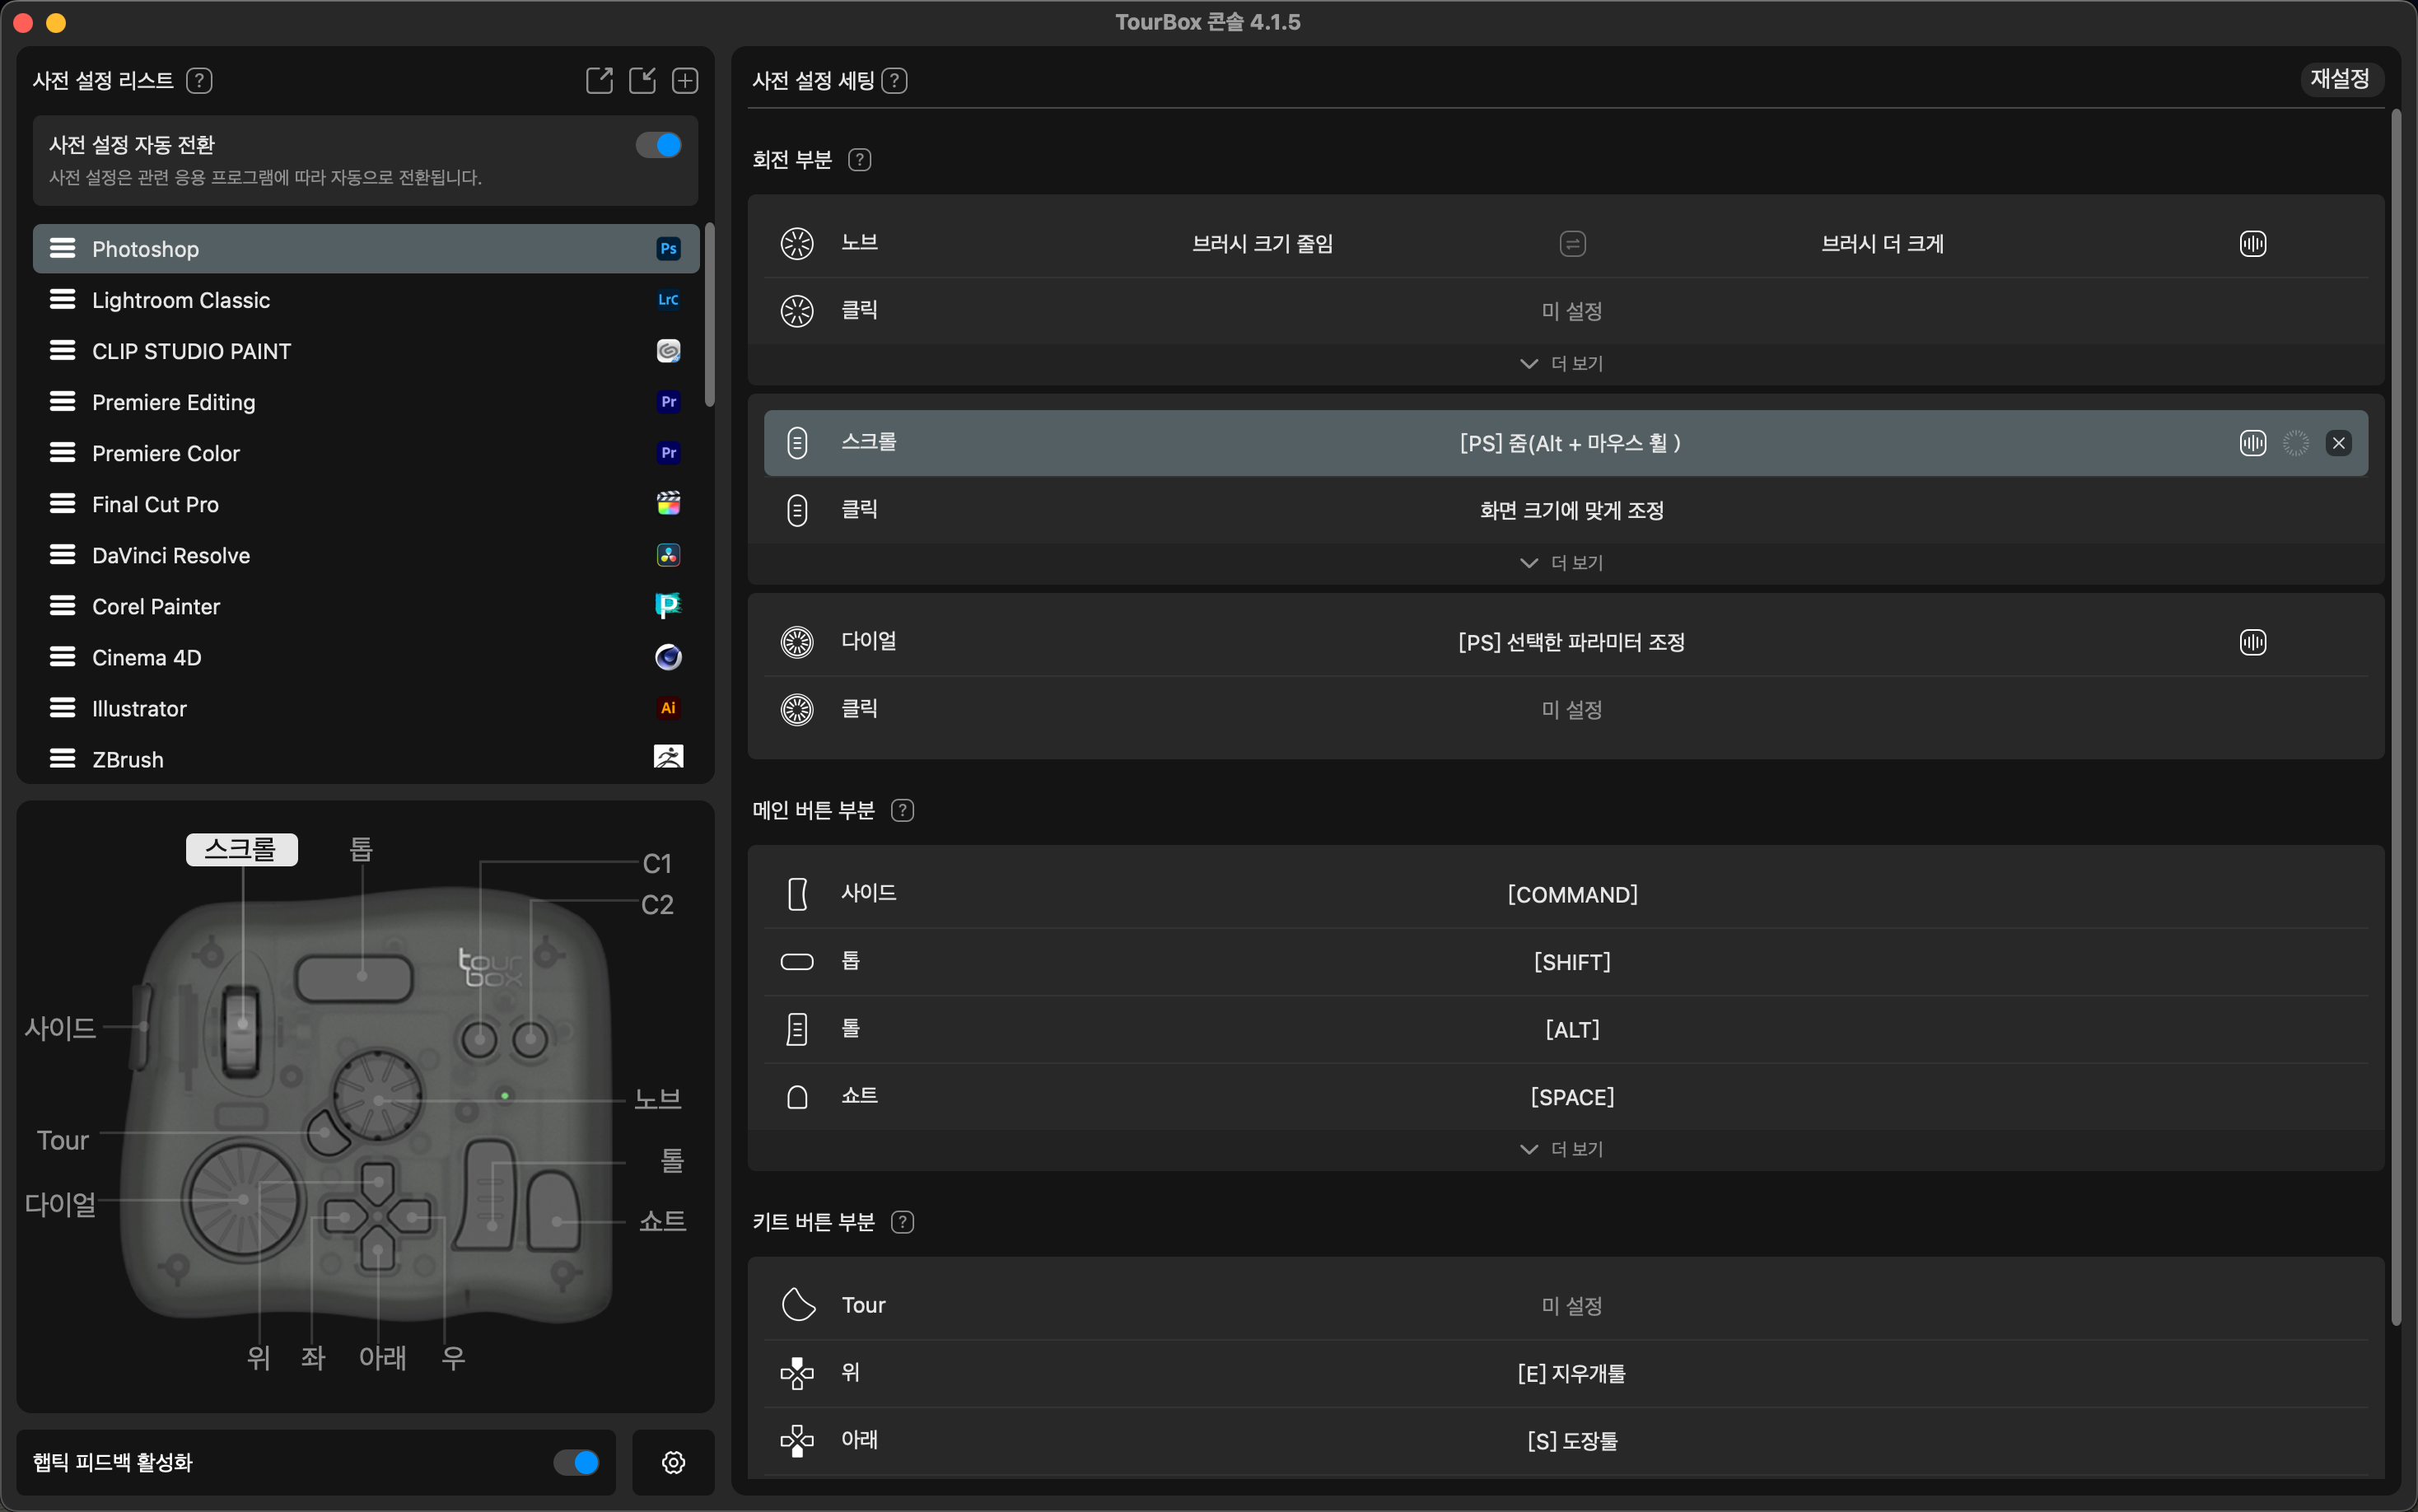
Task: Click the Illustrator Ai app icon
Action: [668, 708]
